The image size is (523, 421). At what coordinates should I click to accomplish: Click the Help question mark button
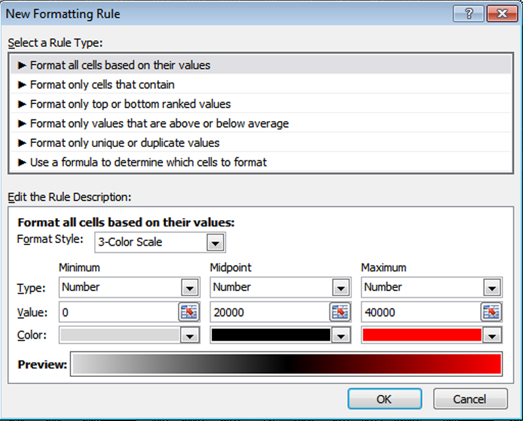coord(468,13)
